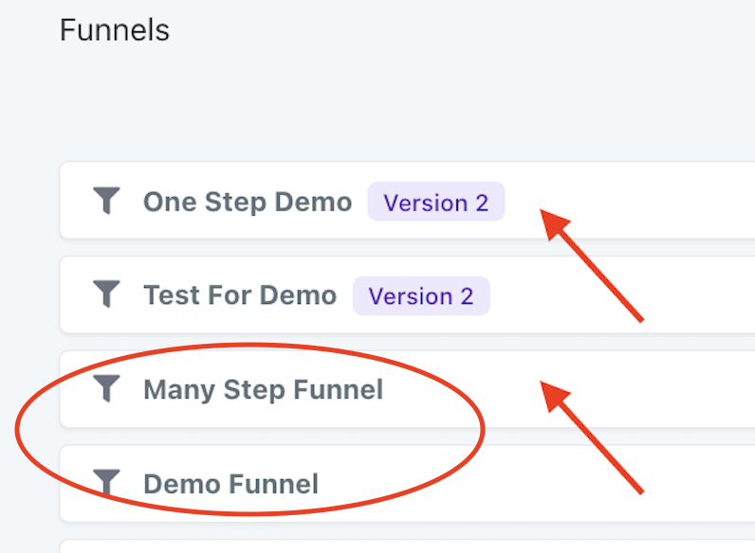The height and width of the screenshot is (553, 755).
Task: Click the Funnels page heading
Action: pos(114,30)
